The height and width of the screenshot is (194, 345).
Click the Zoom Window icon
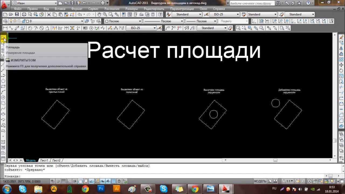coord(238,28)
